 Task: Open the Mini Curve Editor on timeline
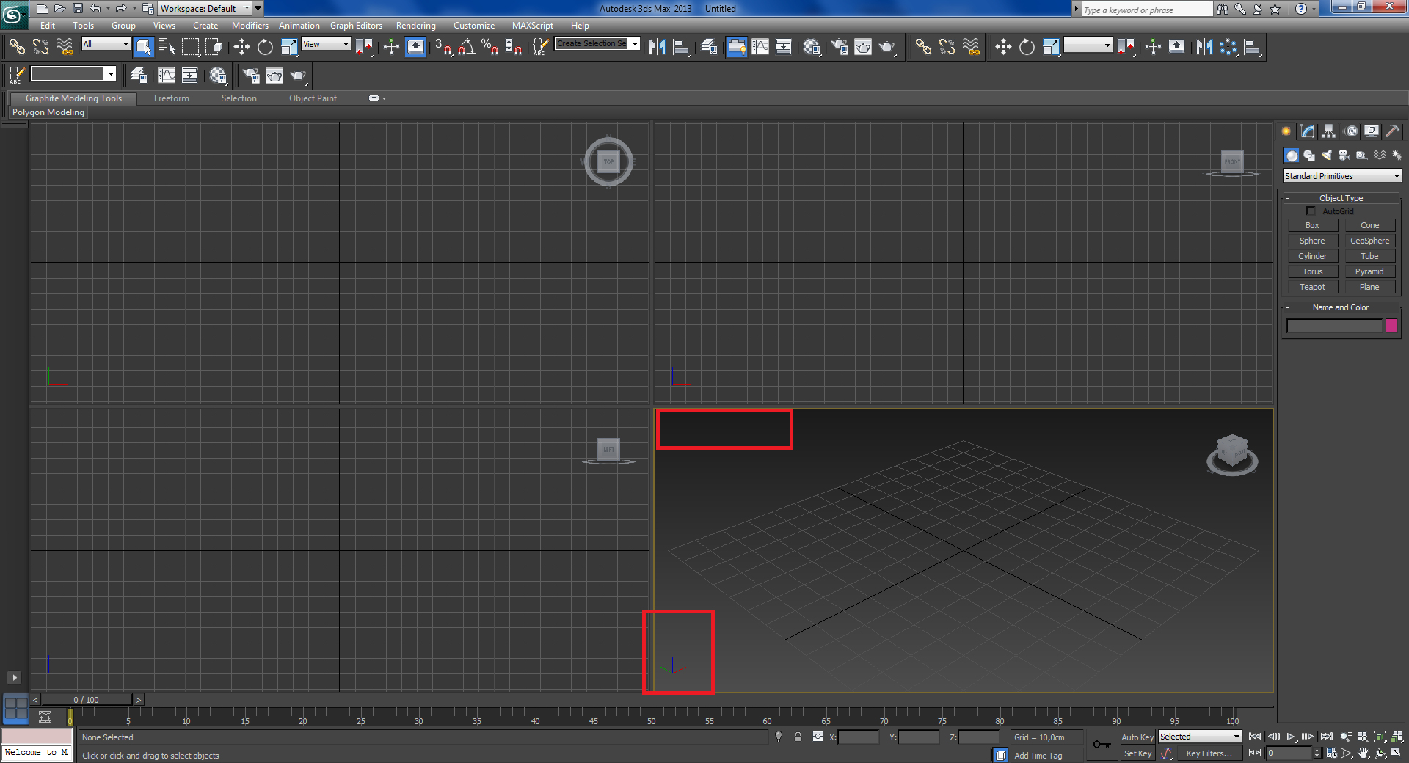45,717
